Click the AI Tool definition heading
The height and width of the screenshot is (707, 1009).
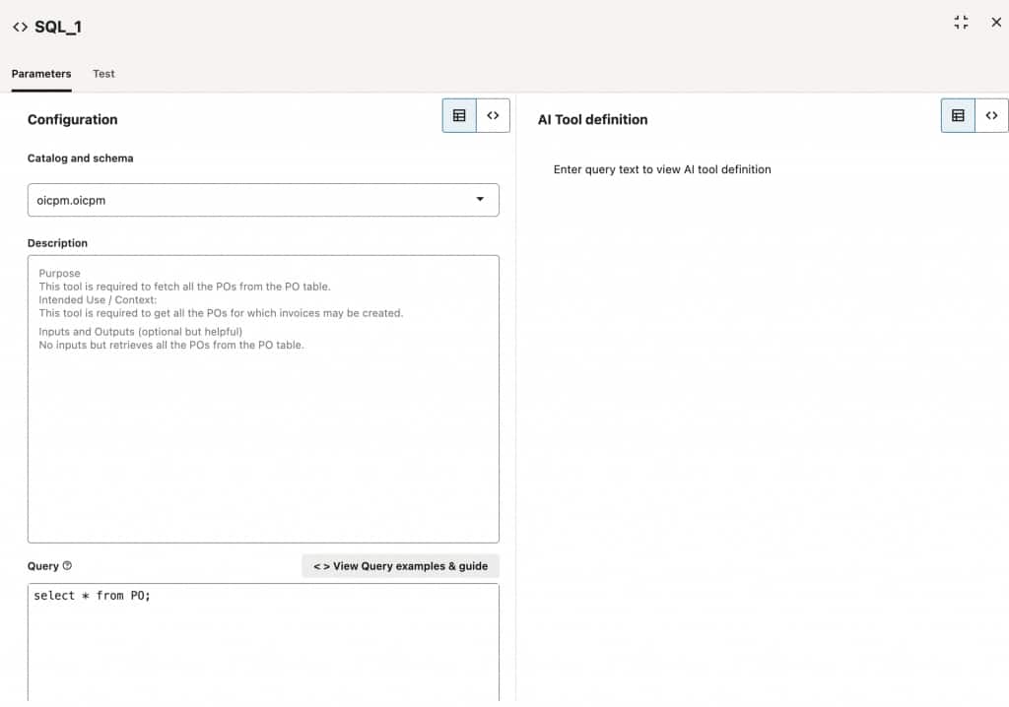click(592, 120)
